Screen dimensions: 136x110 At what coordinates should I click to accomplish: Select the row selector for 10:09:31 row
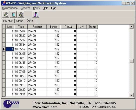pos(4,94)
